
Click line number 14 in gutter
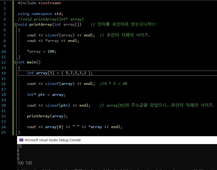4,73
